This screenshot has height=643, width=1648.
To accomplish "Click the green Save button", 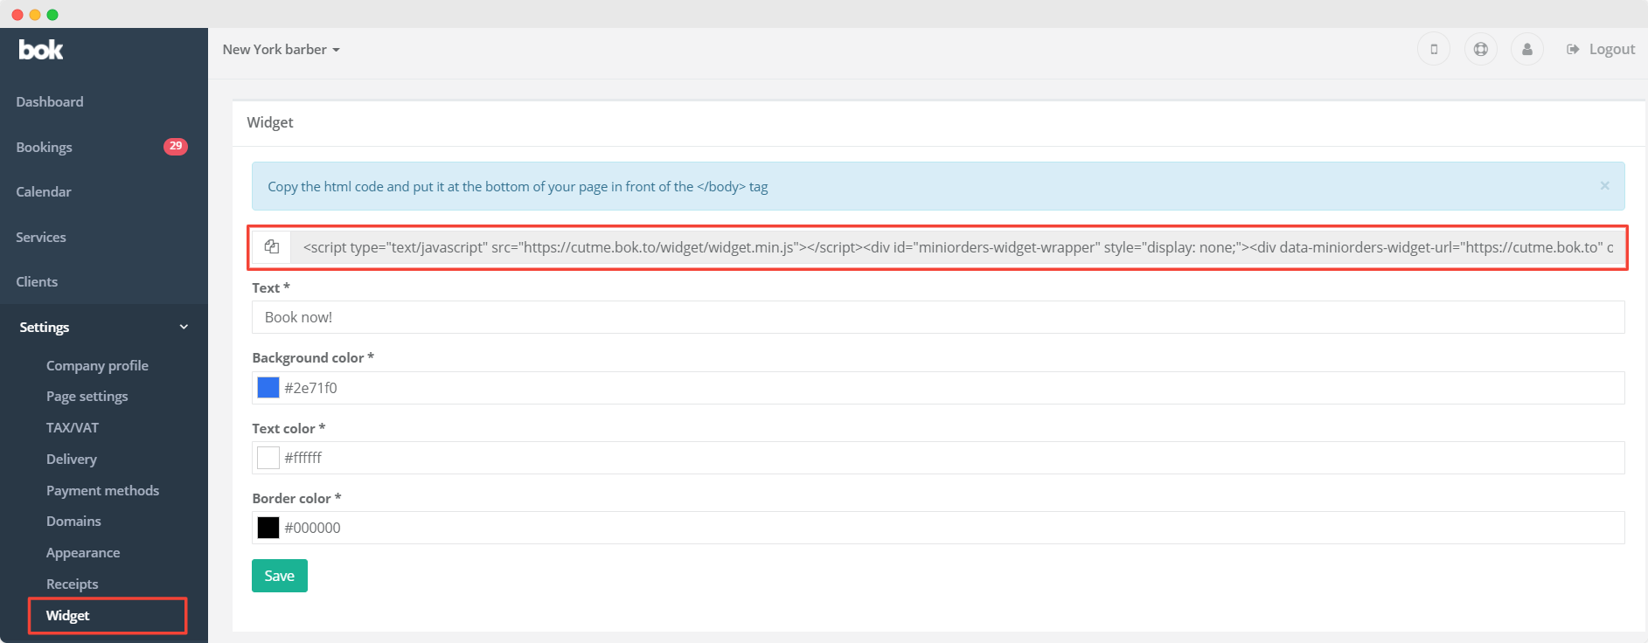I will 280,576.
